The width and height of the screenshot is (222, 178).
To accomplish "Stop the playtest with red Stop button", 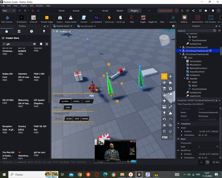I will point(33,11).
